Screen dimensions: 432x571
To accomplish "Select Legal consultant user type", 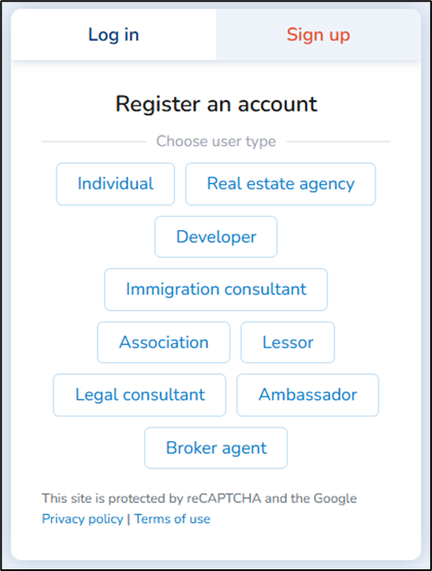I will tap(139, 395).
